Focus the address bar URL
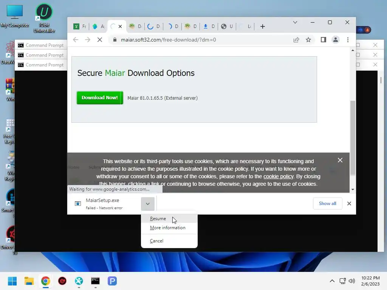387x290 pixels. (168, 40)
